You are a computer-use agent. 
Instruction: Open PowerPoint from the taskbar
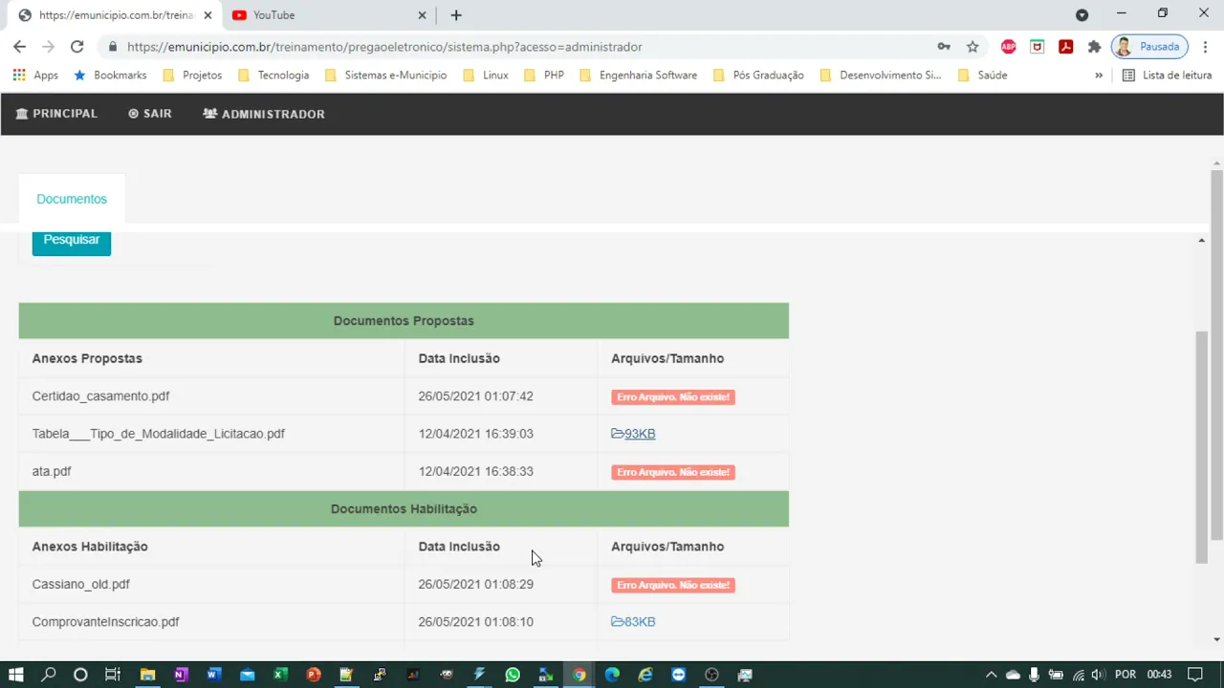313,675
